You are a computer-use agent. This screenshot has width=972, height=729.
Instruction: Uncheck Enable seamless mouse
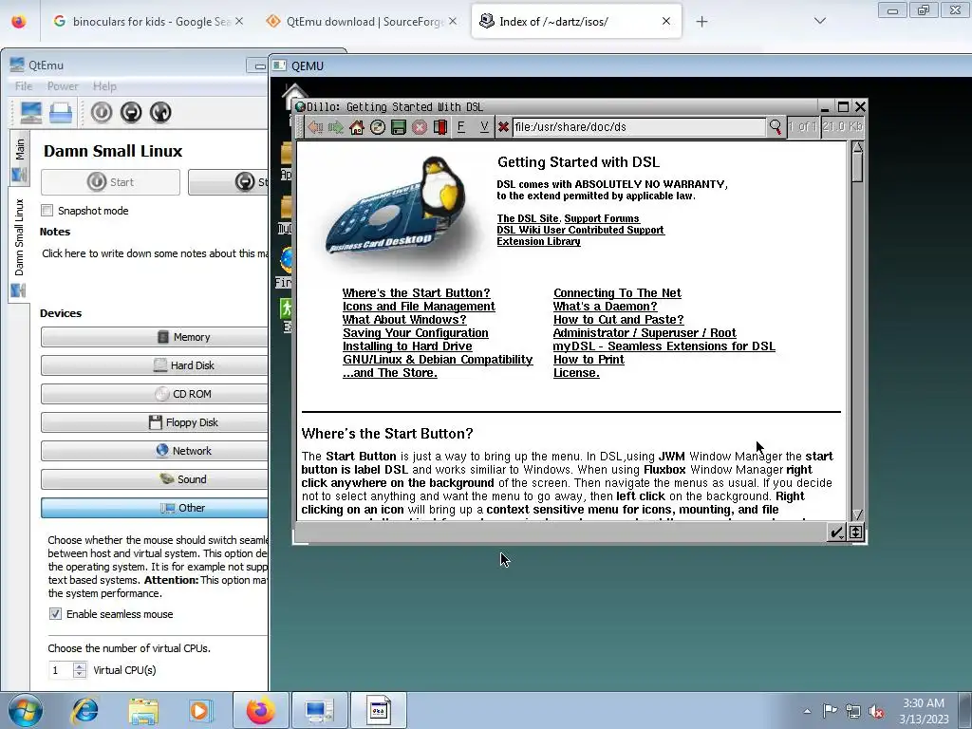55,614
